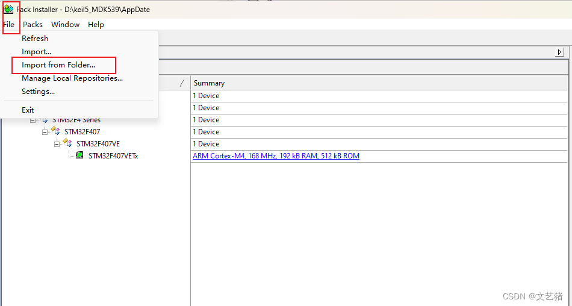The height and width of the screenshot is (306, 572).
Task: Choose Refresh from the File menu
Action: click(35, 39)
